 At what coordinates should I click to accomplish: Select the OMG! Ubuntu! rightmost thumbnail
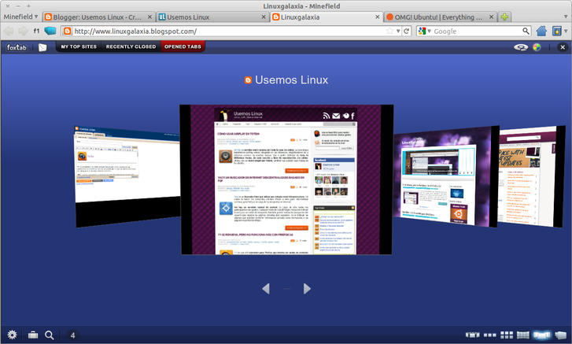[532, 176]
